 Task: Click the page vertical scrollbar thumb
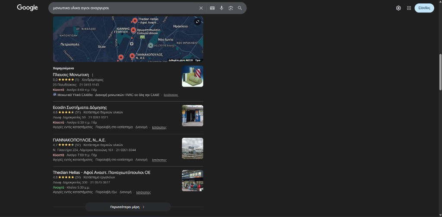(440, 72)
